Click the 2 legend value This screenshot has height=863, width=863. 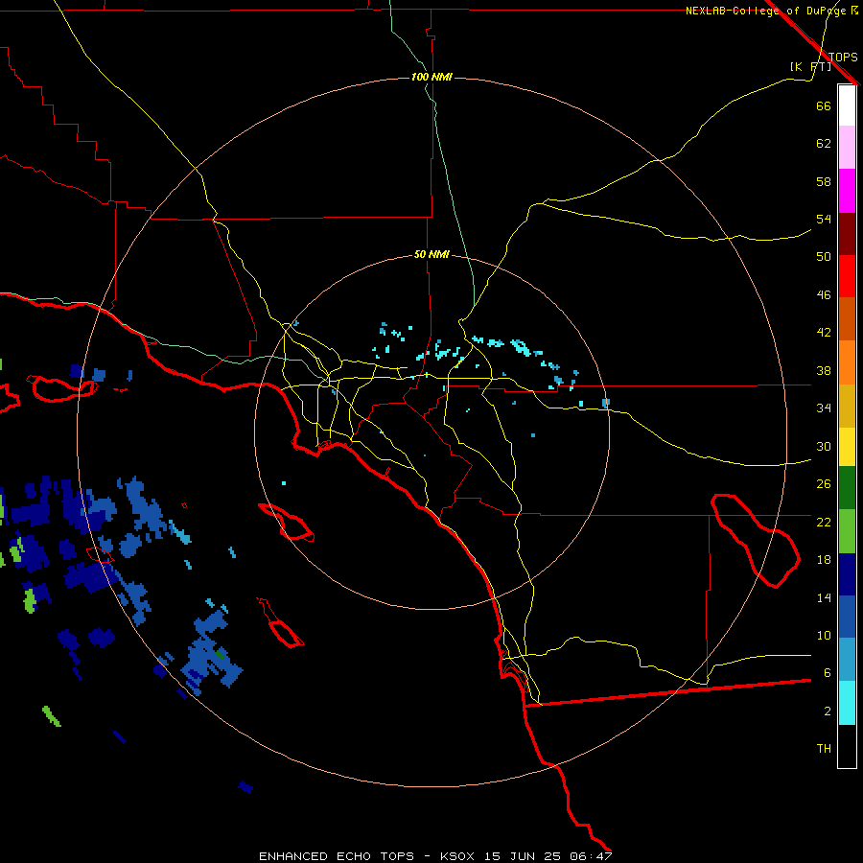tap(827, 711)
